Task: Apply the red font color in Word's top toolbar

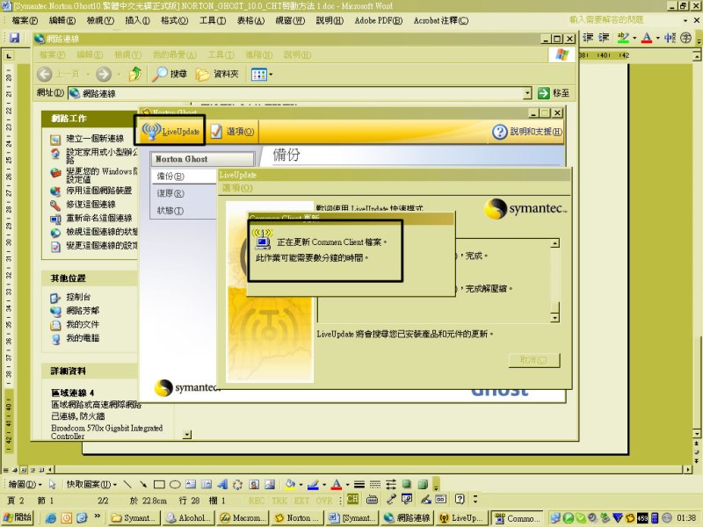Action: click(647, 38)
